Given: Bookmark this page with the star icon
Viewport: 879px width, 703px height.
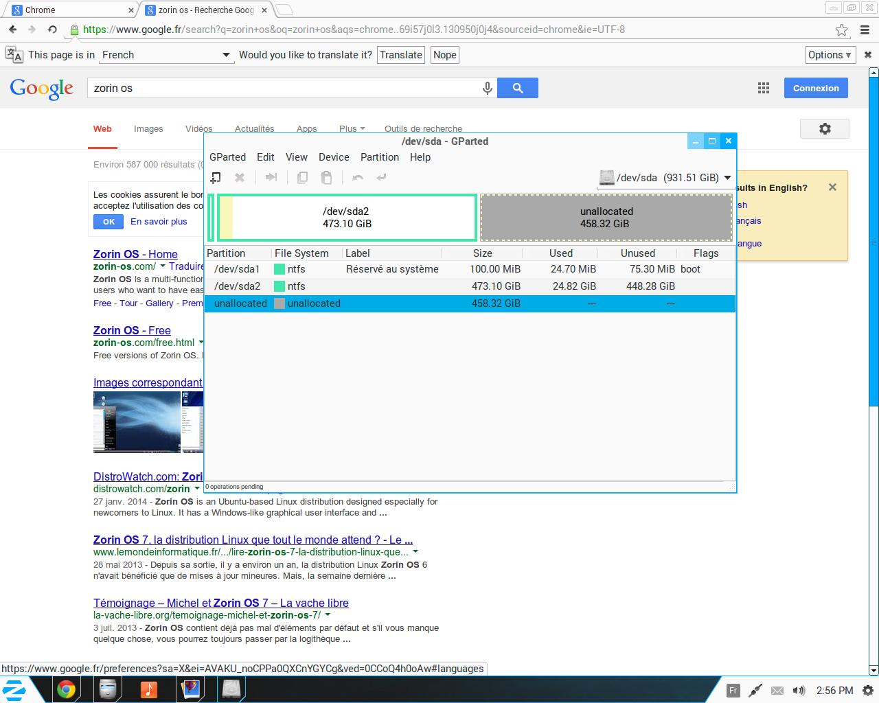Looking at the screenshot, I should tap(841, 30).
